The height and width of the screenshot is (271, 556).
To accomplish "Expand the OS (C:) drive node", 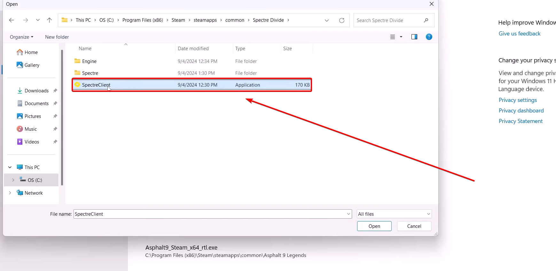I will tap(13, 180).
